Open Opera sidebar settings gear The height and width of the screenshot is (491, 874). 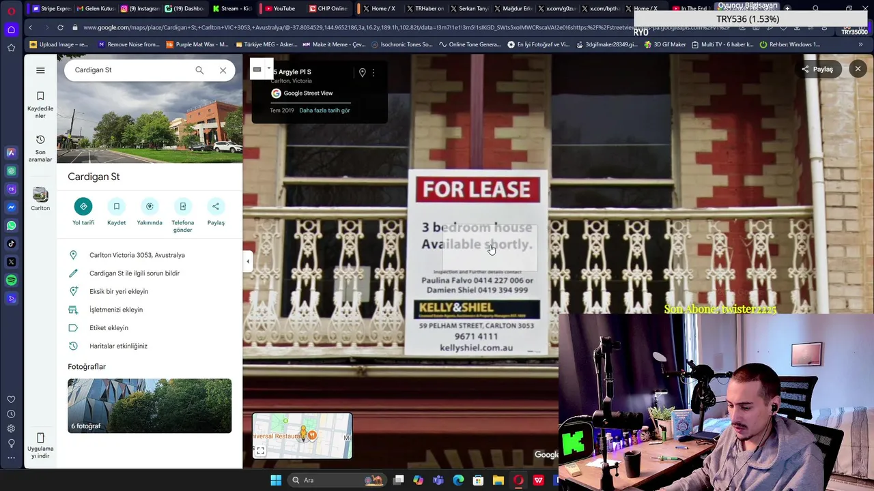12,428
